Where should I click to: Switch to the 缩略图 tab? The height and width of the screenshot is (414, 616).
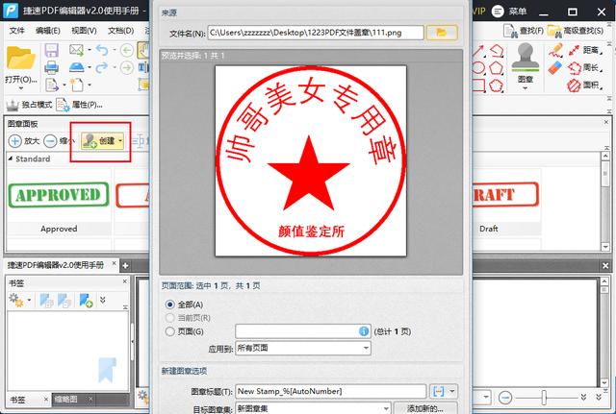click(64, 399)
